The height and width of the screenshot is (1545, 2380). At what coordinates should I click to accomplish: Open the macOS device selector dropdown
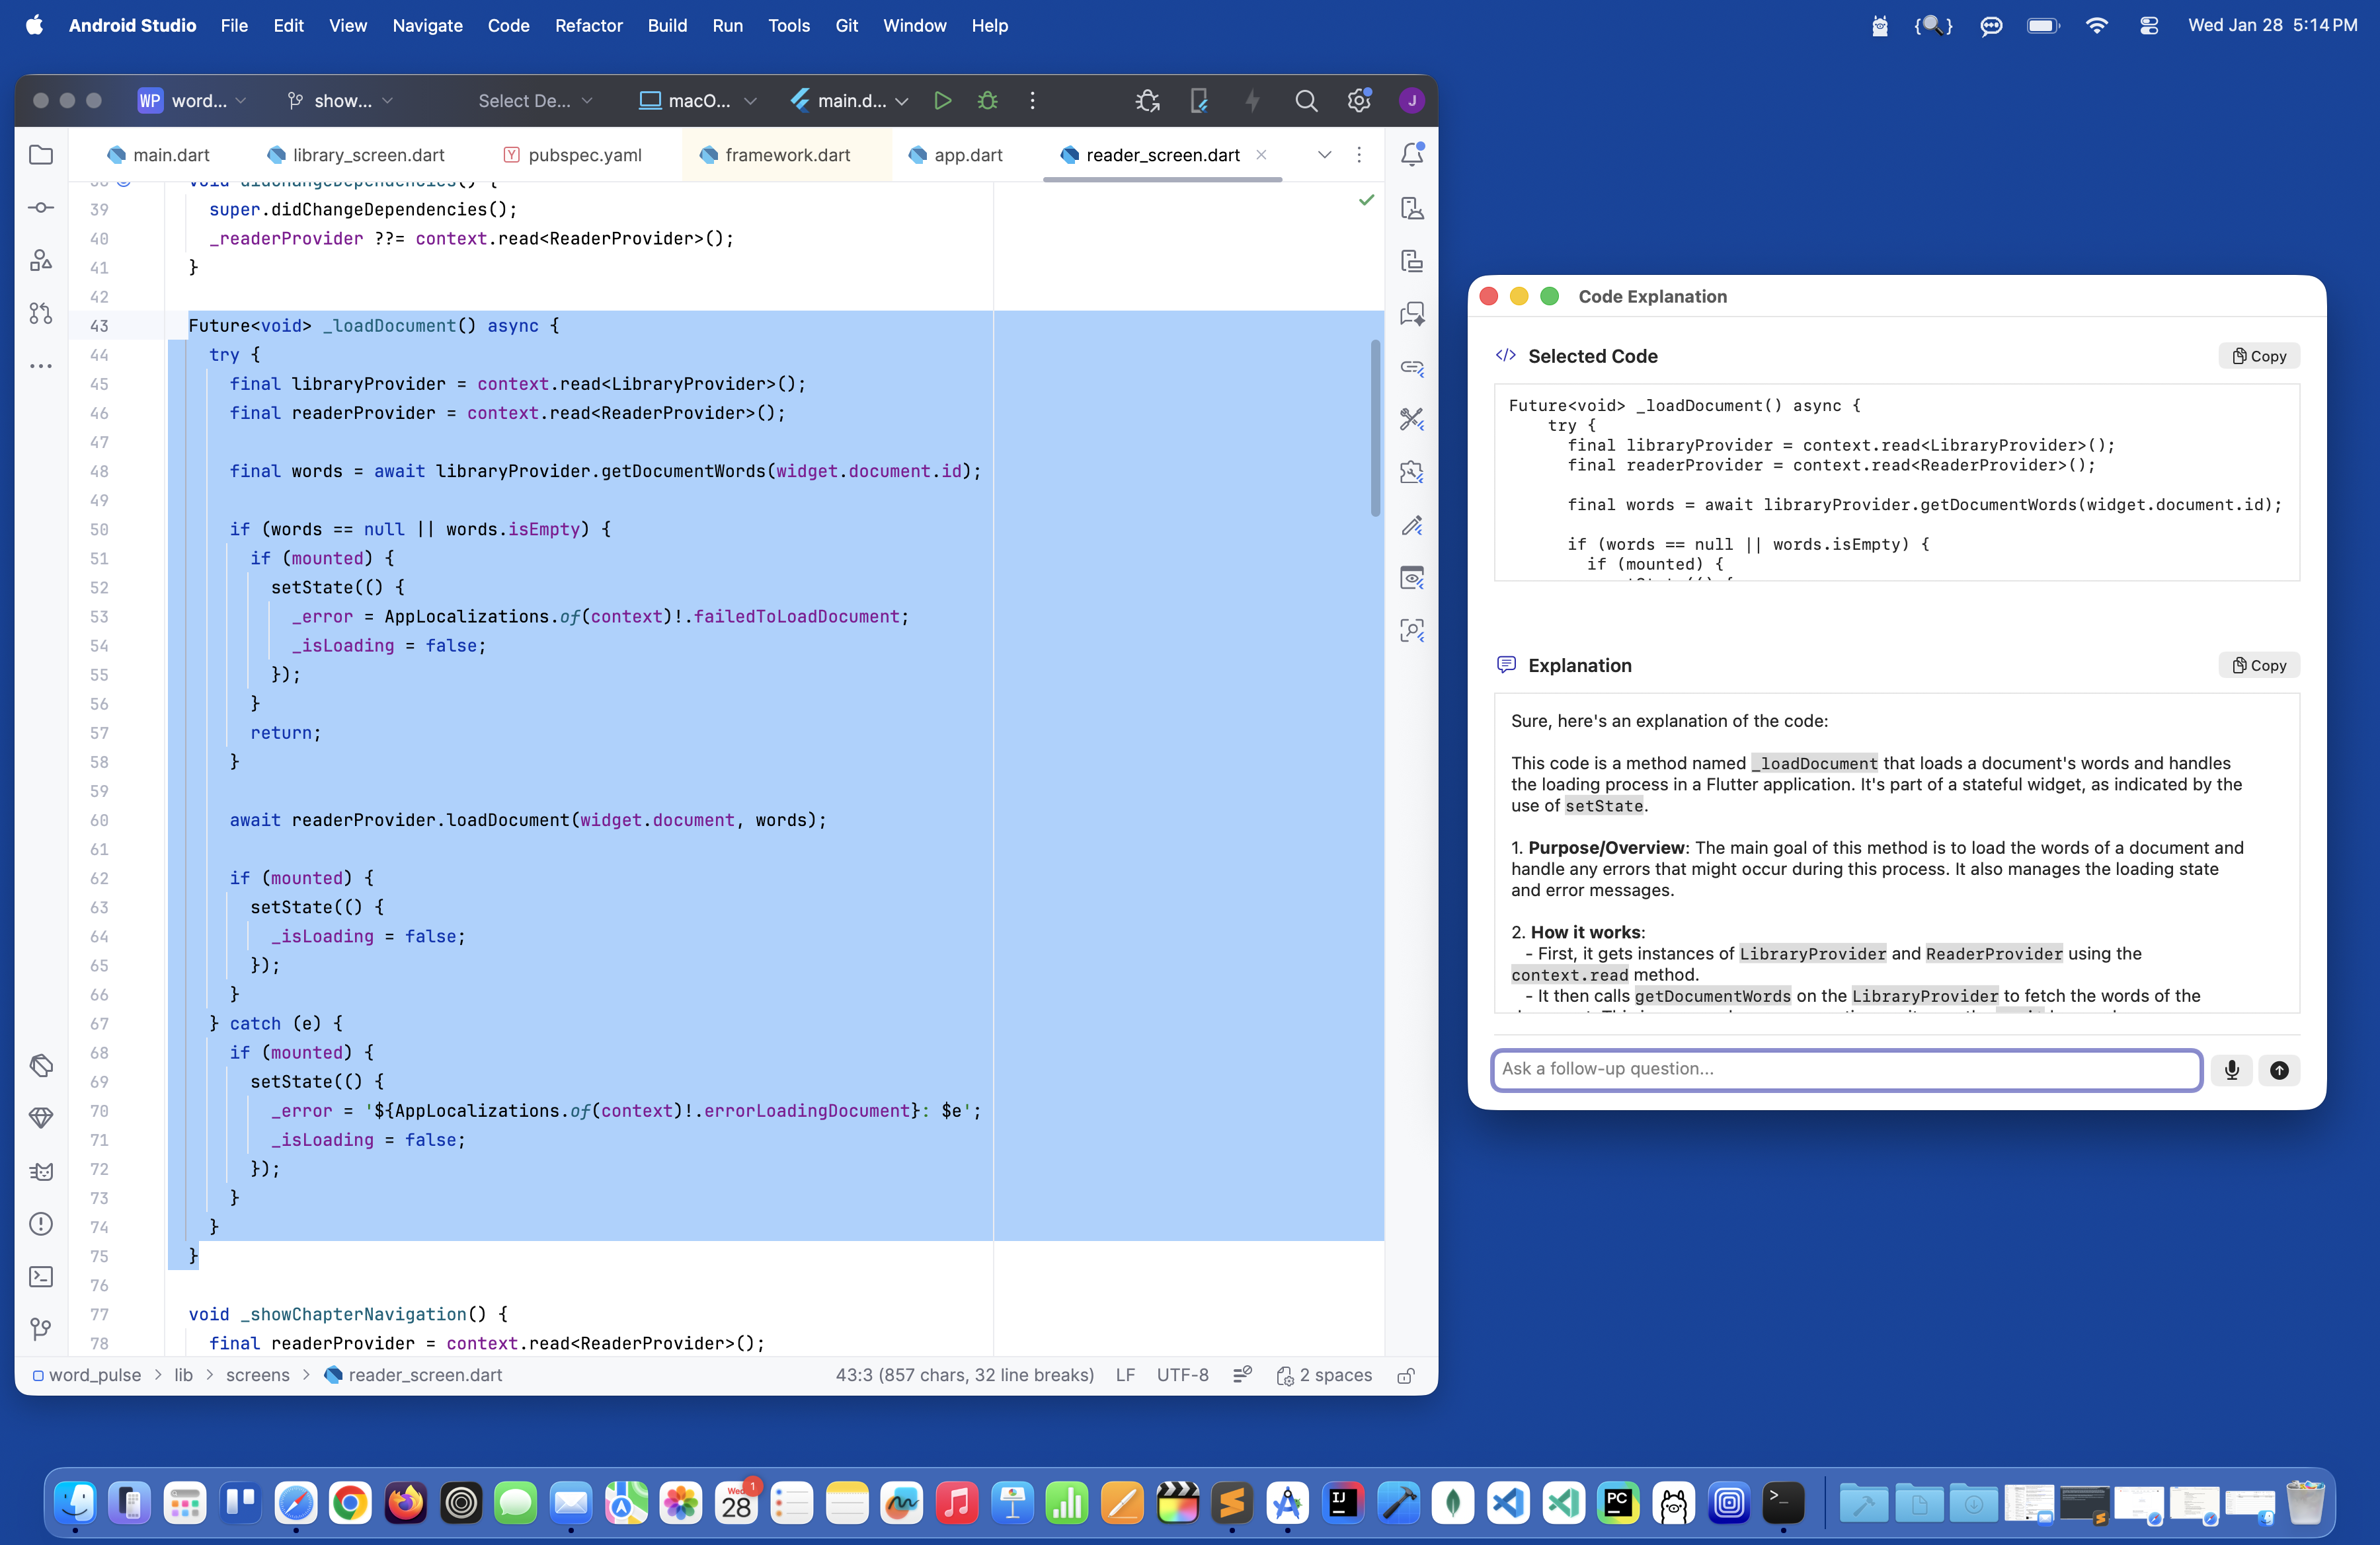(696, 100)
